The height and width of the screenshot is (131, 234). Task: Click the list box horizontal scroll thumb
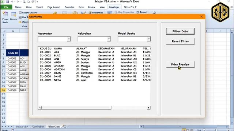[x=76, y=108]
